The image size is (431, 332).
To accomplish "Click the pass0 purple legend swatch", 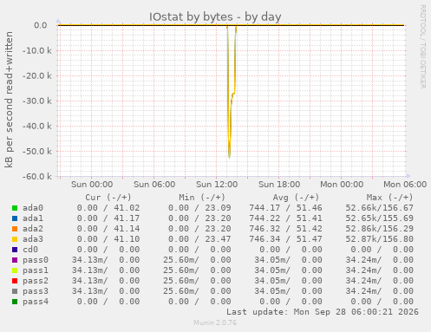I will tap(15, 260).
